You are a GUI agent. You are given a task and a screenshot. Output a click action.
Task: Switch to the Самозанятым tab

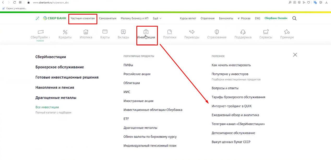(x=108, y=19)
